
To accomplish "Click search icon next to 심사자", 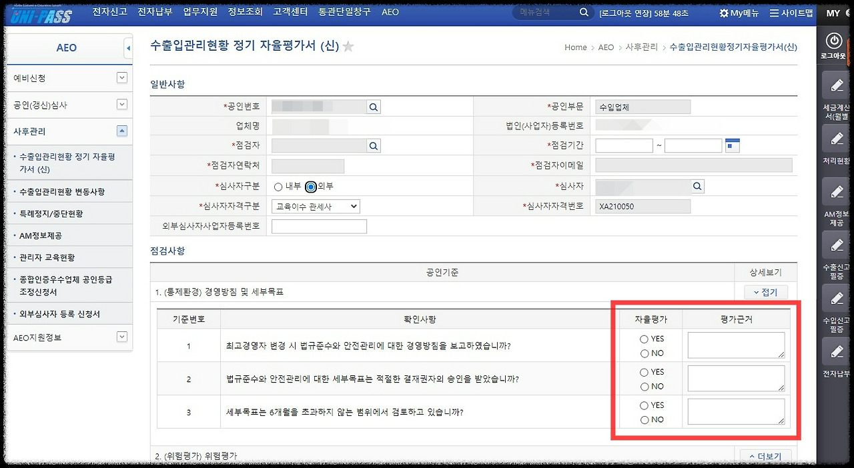I will coord(697,186).
